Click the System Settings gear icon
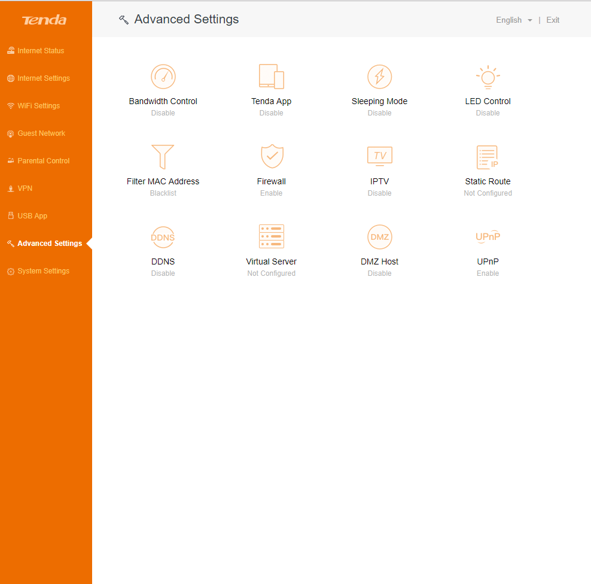The image size is (591, 584). (11, 271)
